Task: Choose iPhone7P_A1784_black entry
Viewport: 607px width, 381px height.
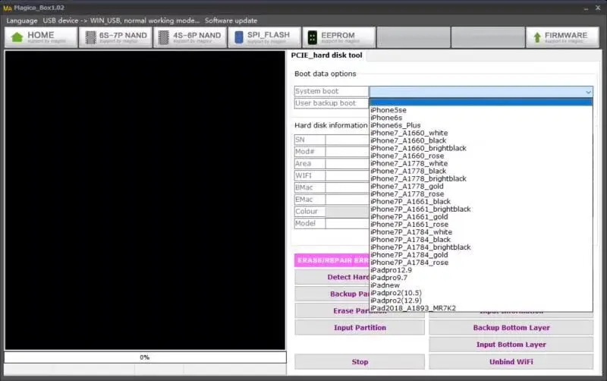Action: coord(481,240)
